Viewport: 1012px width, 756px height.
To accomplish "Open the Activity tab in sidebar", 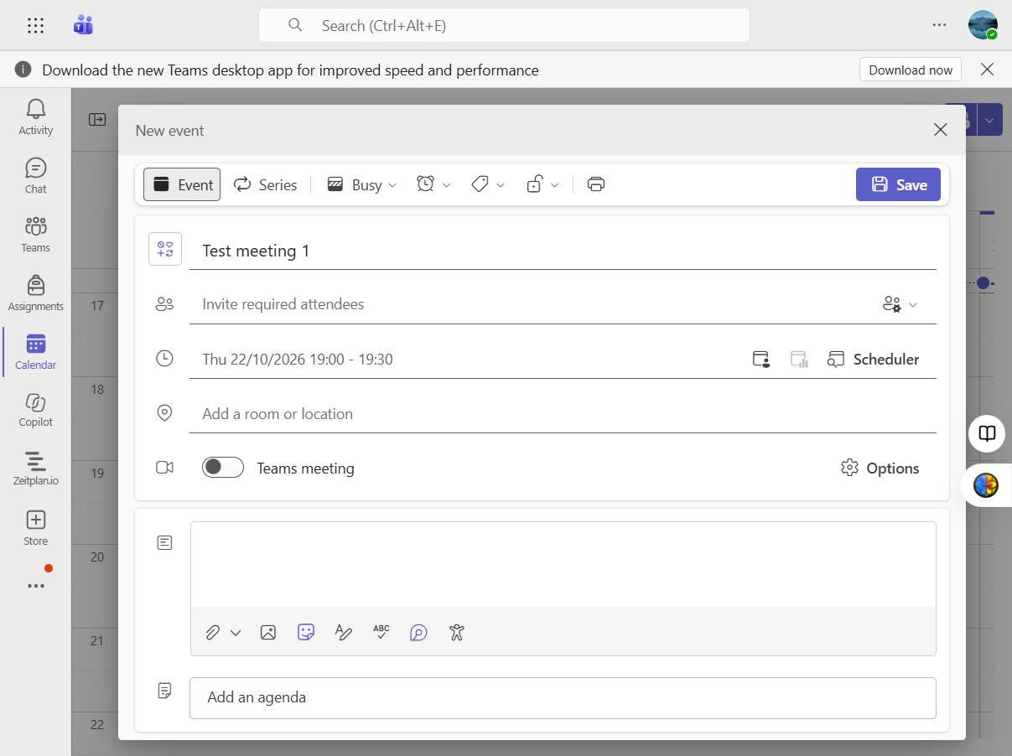I will pyautogui.click(x=36, y=117).
